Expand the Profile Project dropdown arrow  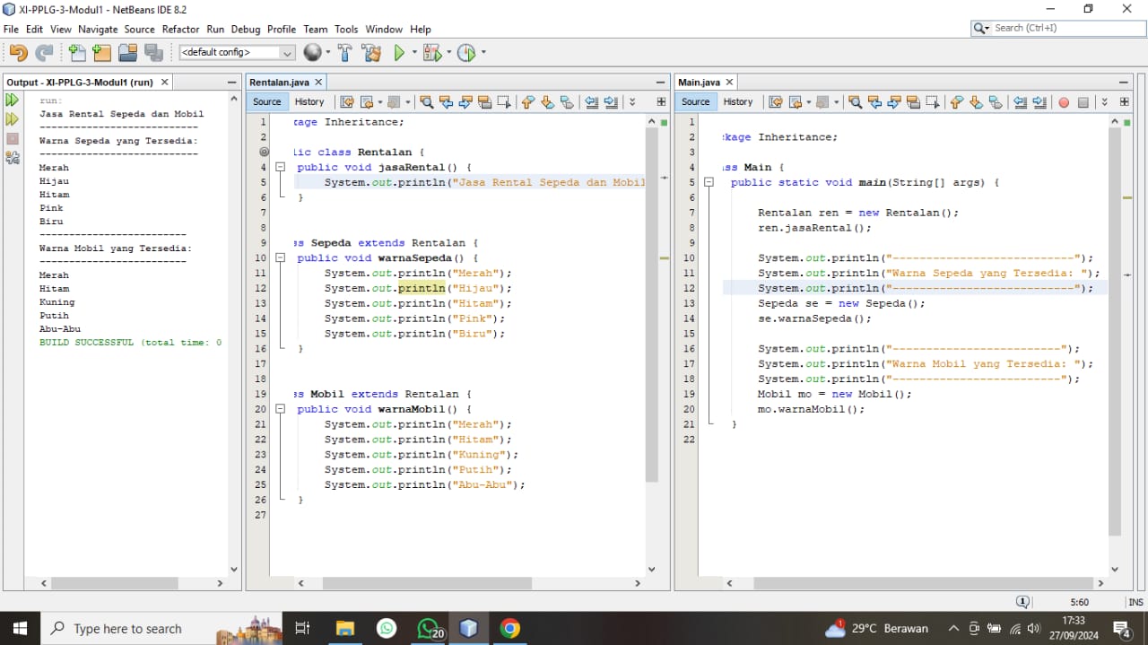pyautogui.click(x=483, y=53)
